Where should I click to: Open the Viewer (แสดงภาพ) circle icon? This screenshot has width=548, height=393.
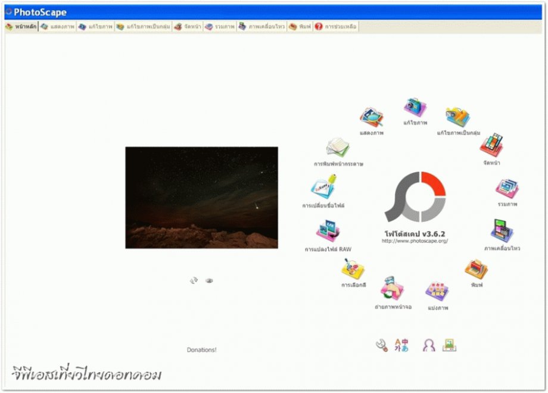[x=372, y=117]
